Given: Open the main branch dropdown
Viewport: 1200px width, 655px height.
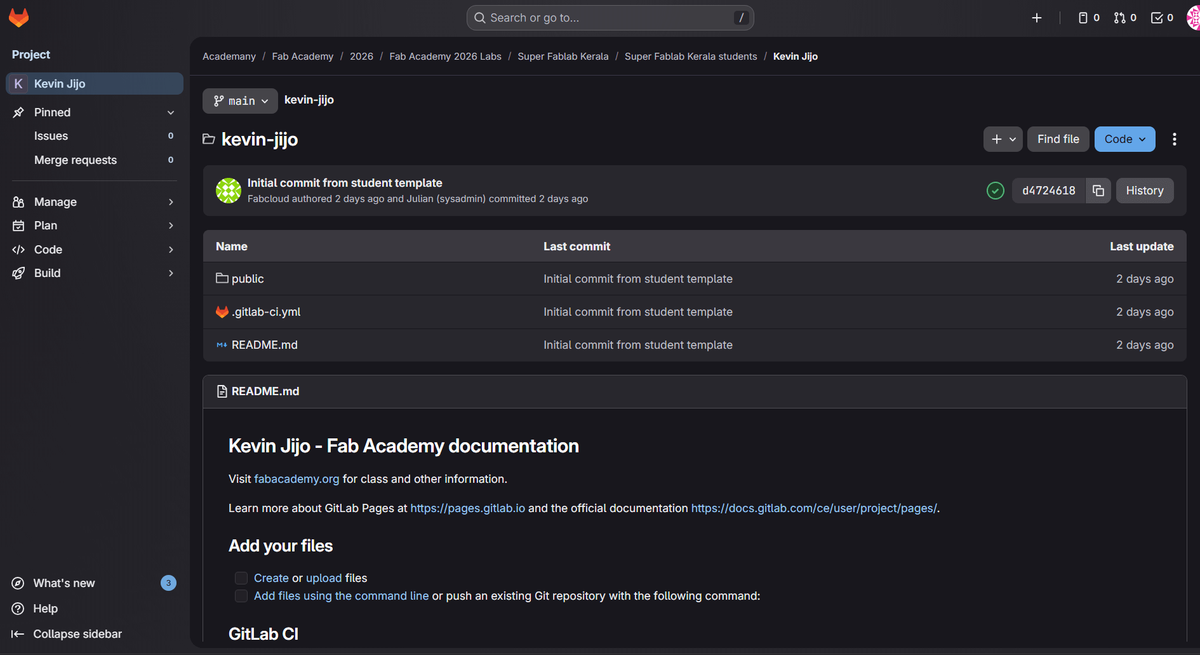Looking at the screenshot, I should tap(239, 100).
